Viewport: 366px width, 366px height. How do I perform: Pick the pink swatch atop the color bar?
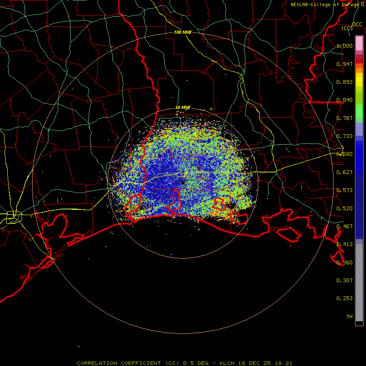pyautogui.click(x=359, y=43)
